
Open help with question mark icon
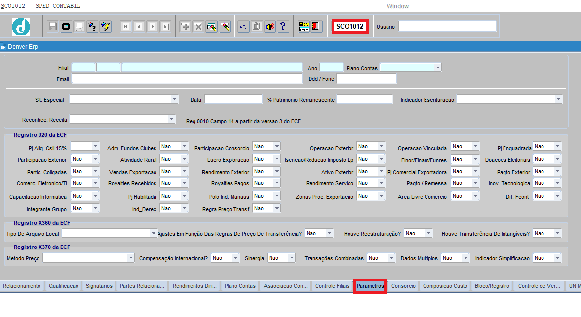[283, 27]
